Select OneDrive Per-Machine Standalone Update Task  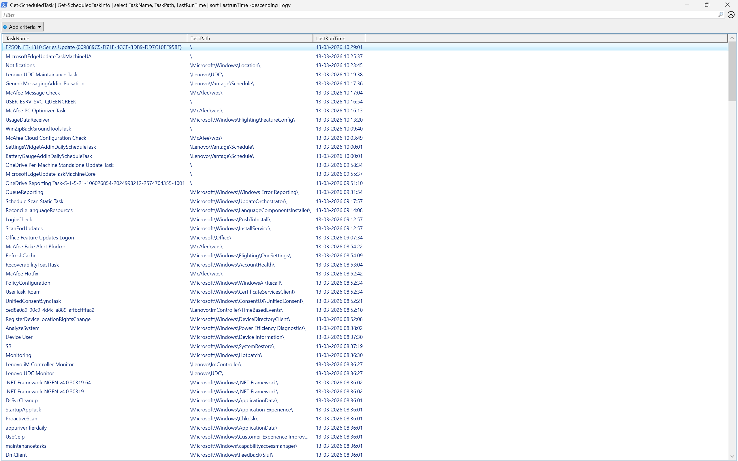[365, 165]
